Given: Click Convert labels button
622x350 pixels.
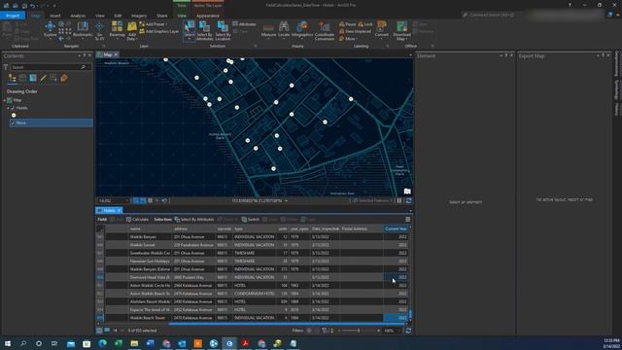Looking at the screenshot, I should 382,29.
